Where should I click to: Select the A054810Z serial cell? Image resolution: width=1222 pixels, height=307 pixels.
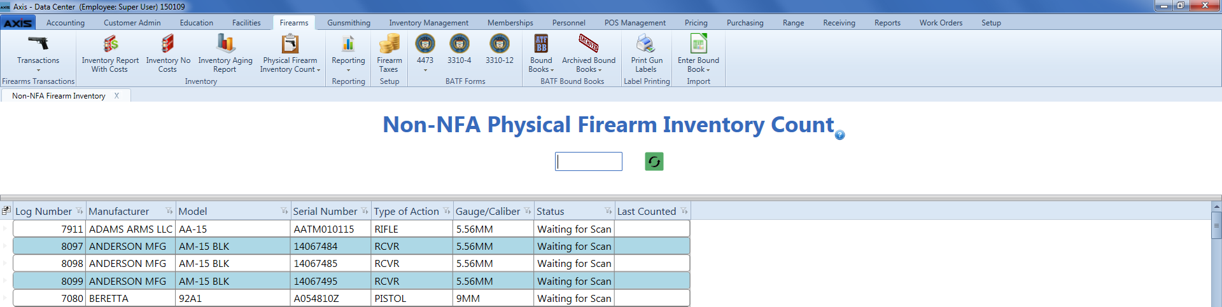click(331, 298)
